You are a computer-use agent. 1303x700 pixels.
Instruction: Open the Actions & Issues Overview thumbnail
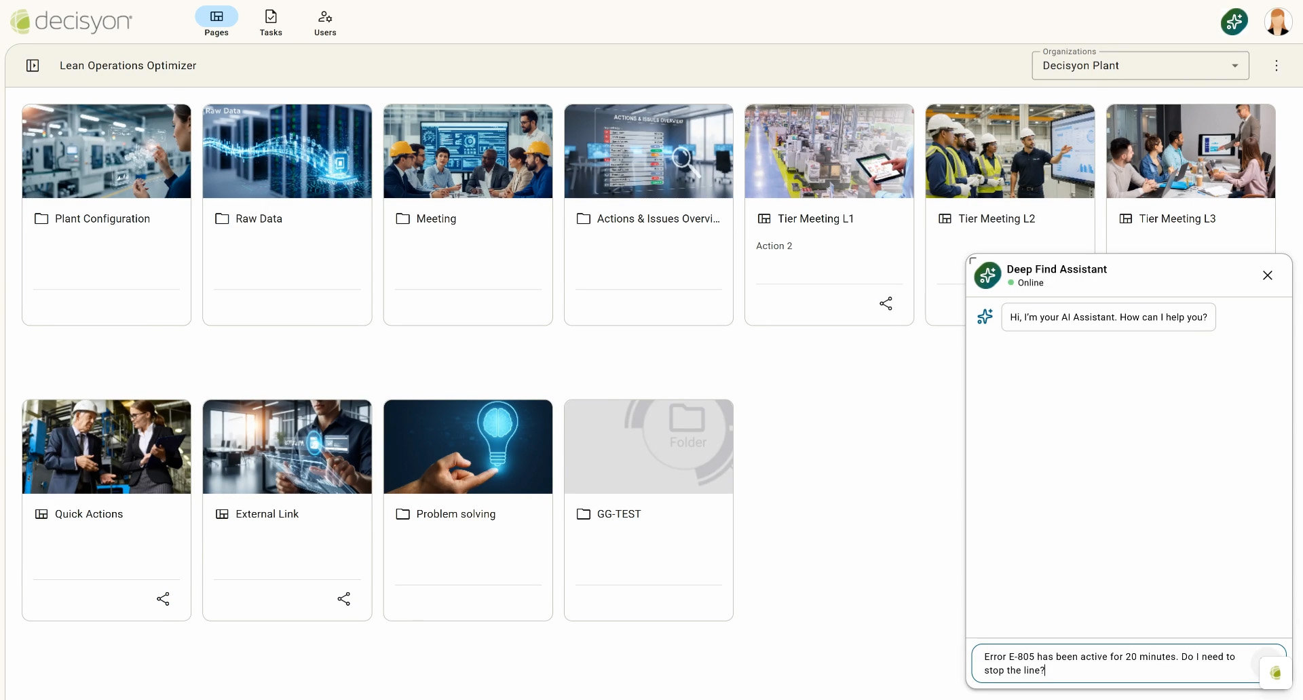point(649,151)
